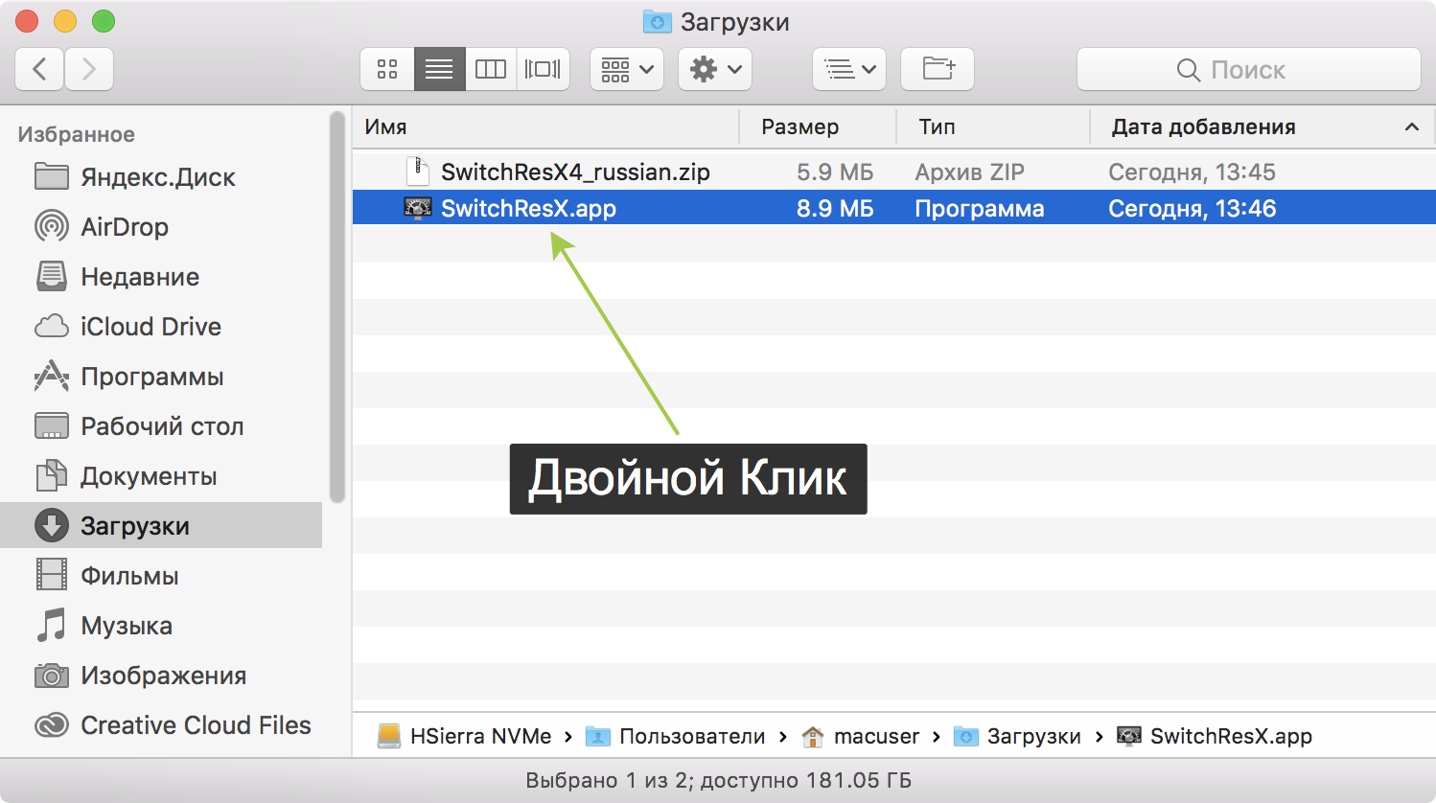Open Рабочий стол in the sidebar
The width and height of the screenshot is (1436, 803).
point(161,426)
